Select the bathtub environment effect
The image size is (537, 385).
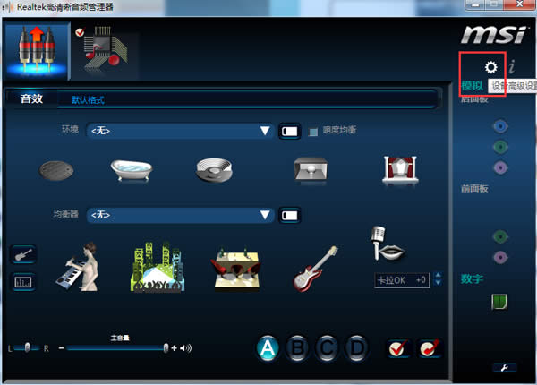pos(132,169)
